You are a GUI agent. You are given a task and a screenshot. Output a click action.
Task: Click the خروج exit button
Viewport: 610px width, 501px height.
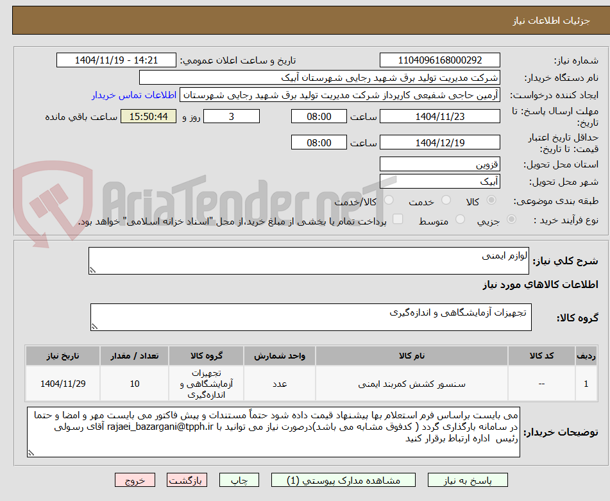coord(134,479)
